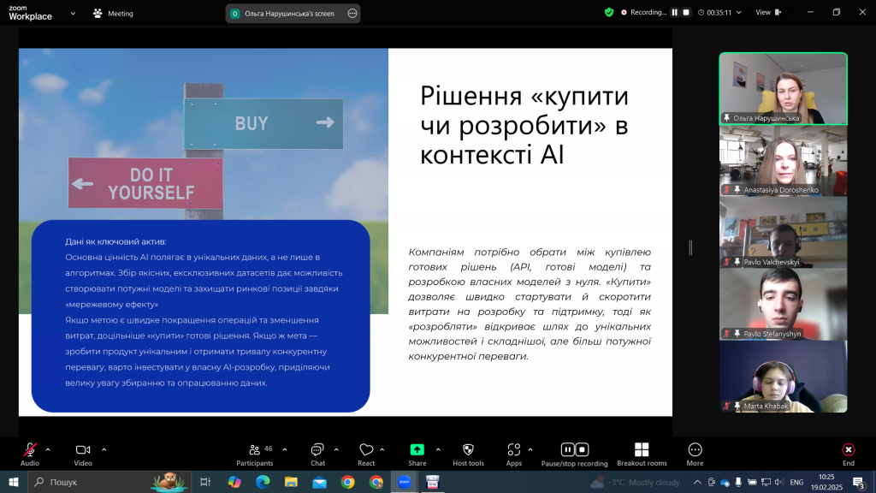This screenshot has height=493, width=876.
Task: Open the Chat panel
Action: click(317, 450)
